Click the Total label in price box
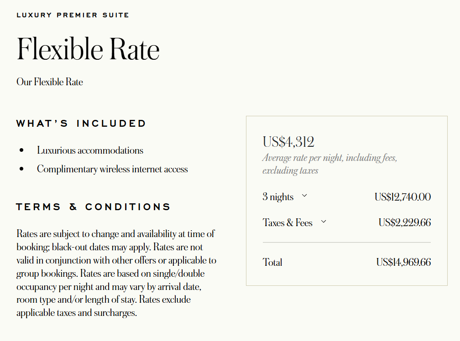Screen dimensions: 460x341 click(272, 262)
